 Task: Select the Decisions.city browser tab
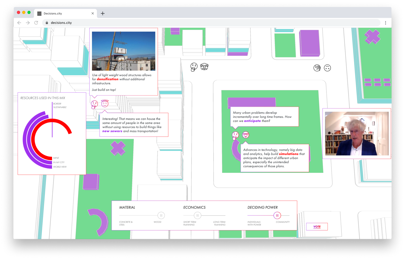63,13
